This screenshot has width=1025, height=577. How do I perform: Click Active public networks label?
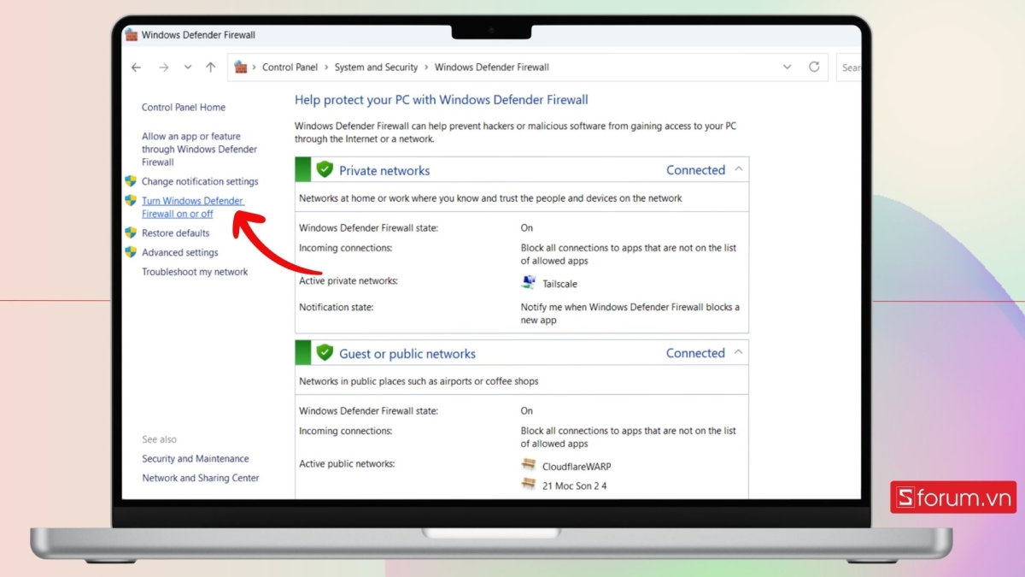coord(347,464)
